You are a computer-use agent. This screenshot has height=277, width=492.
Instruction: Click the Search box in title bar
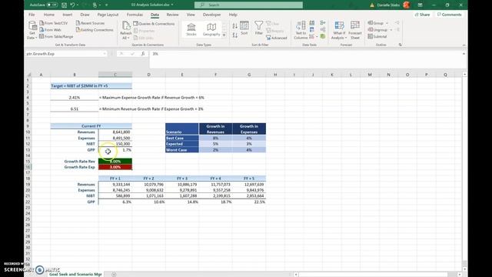tap(248, 5)
